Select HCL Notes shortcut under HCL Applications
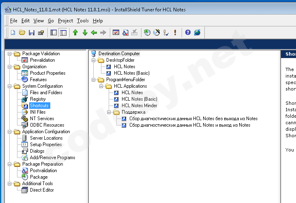The image size is (296, 203). tap(132, 93)
